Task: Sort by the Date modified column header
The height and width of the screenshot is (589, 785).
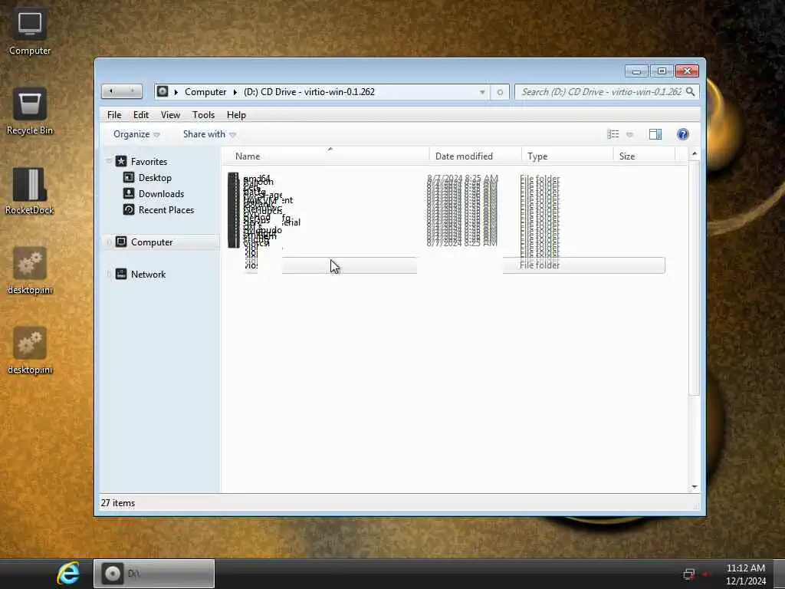Action: 475,156
